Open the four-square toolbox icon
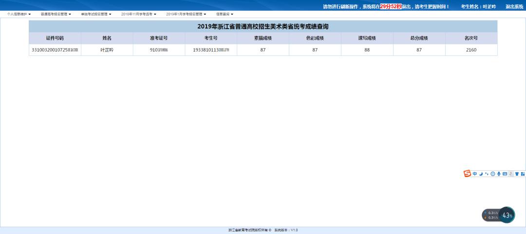Viewport: 526px width, 234px height. [x=523, y=174]
